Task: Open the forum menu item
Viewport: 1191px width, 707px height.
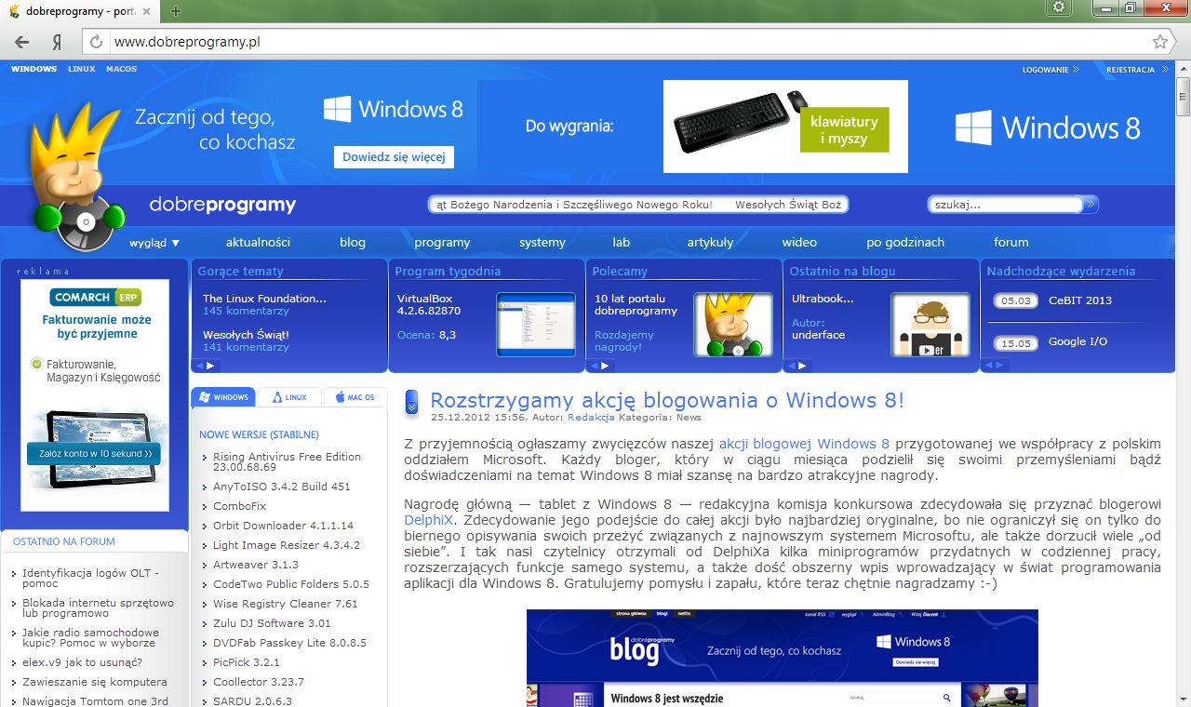Action: coord(1011,242)
